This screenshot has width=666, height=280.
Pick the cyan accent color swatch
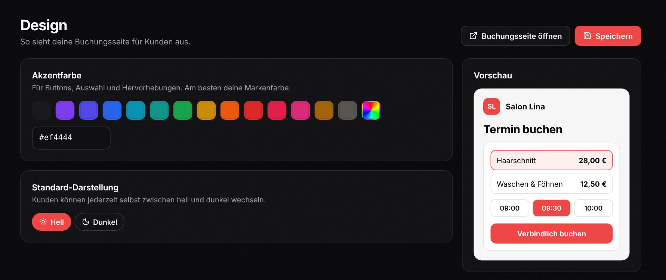coord(136,110)
